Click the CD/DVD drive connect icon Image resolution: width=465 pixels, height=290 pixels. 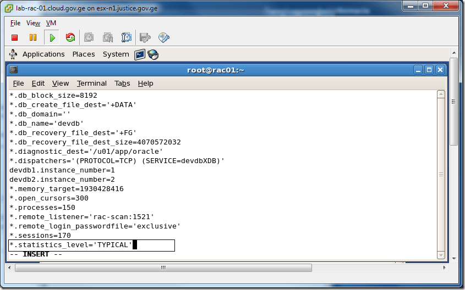click(163, 37)
